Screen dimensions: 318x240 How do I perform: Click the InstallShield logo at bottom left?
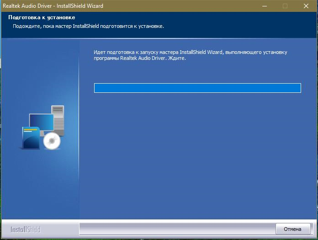point(26,229)
